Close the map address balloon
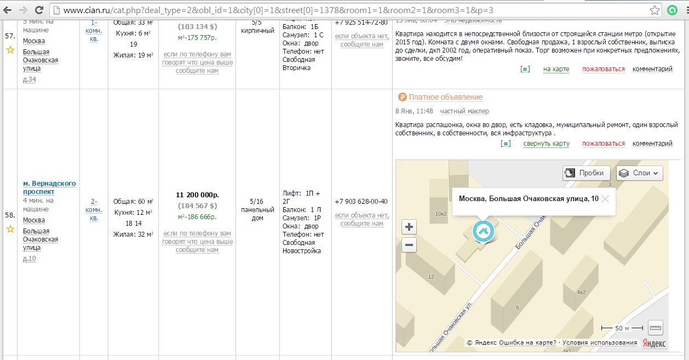 605,199
